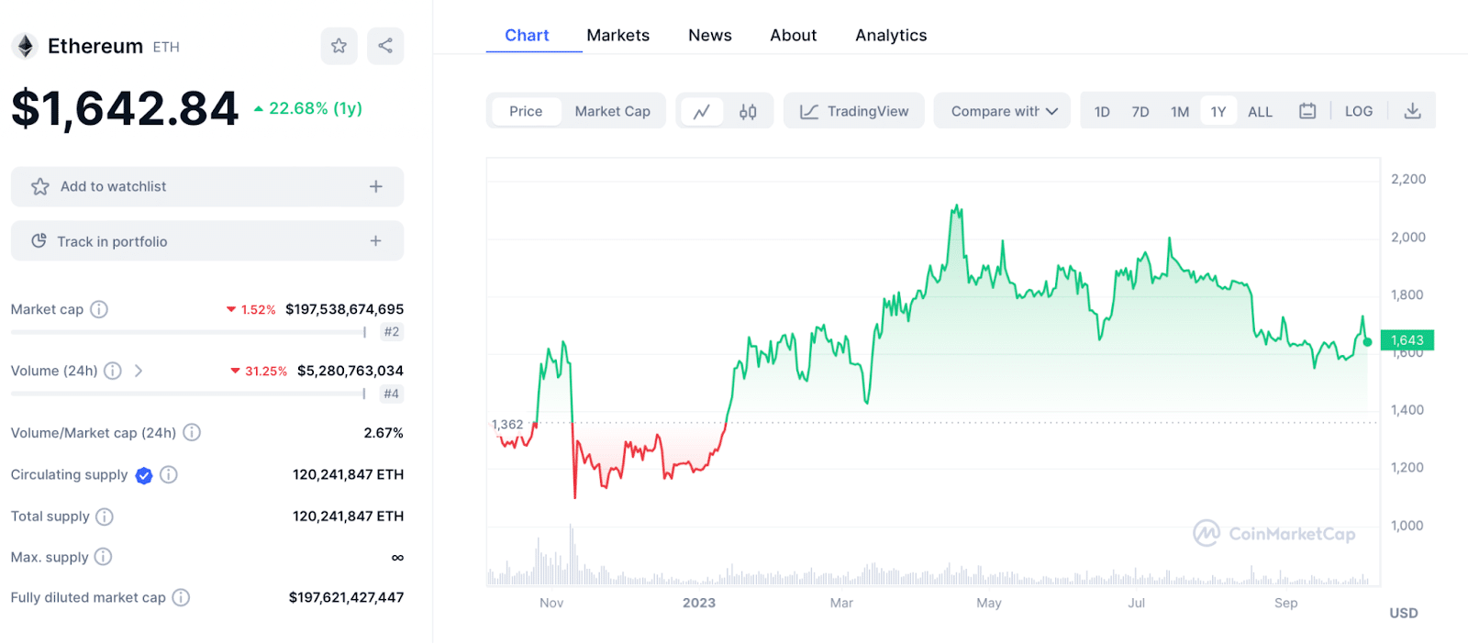Open the Analytics tab
The height and width of the screenshot is (644, 1468).
(x=890, y=35)
